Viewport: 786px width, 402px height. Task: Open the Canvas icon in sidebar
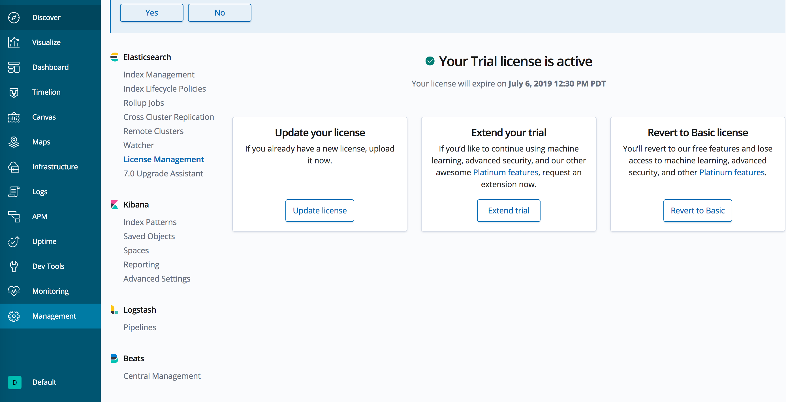(14, 117)
